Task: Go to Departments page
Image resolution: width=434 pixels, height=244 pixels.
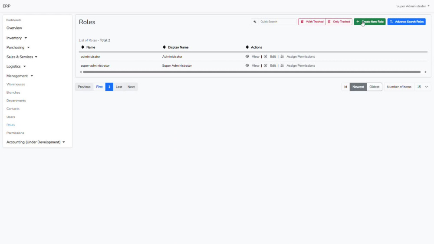Action: pos(16,101)
